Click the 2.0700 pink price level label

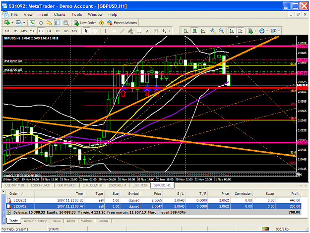pyautogui.click(x=303, y=46)
